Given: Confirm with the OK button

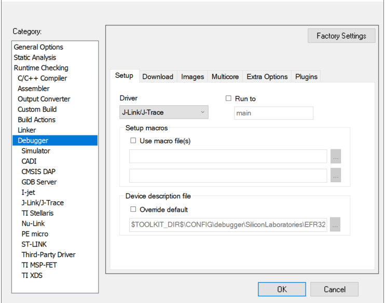Looking at the screenshot, I should point(282,290).
